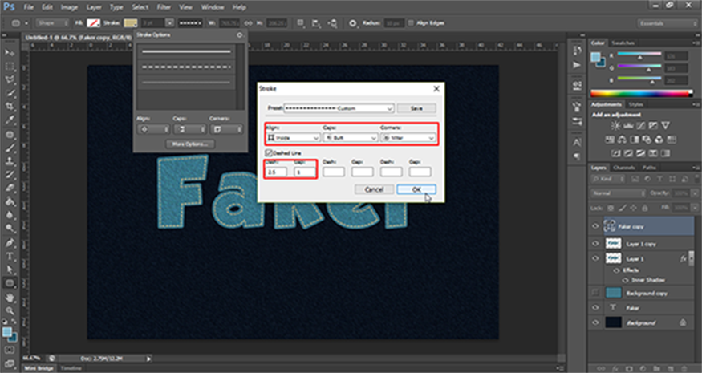Select the Lasso tool
Screen dimensions: 702x373
[x=10, y=80]
